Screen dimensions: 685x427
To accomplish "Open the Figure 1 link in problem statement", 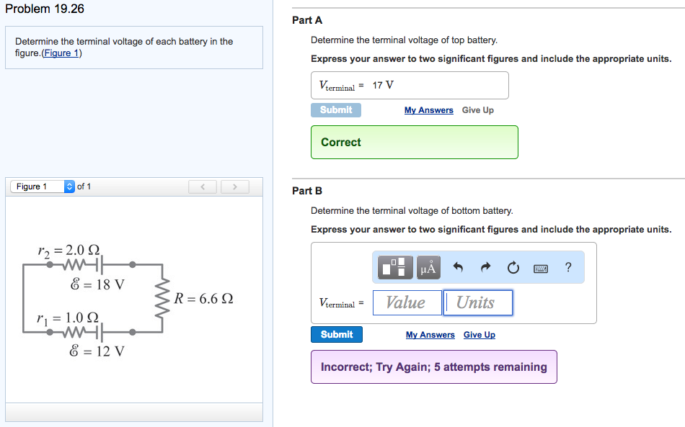I will [x=61, y=52].
